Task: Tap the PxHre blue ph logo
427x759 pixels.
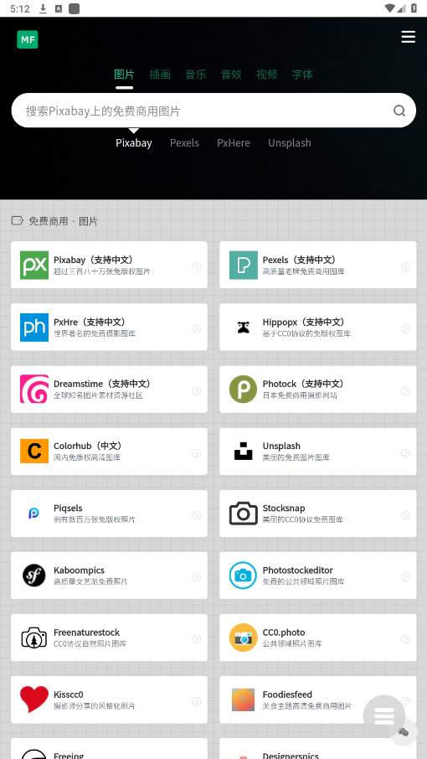Action: 34,328
